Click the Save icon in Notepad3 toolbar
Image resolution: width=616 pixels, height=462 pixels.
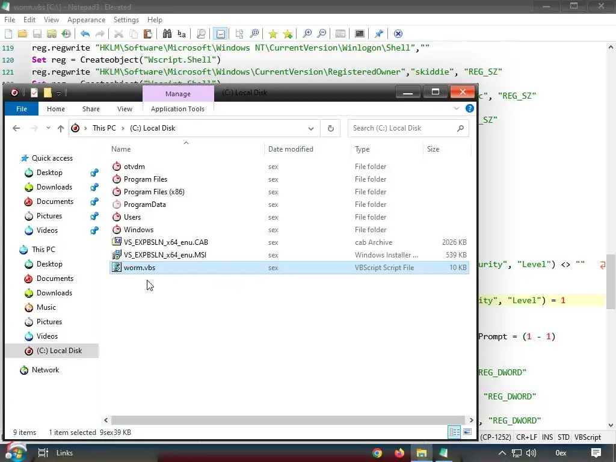click(x=37, y=34)
